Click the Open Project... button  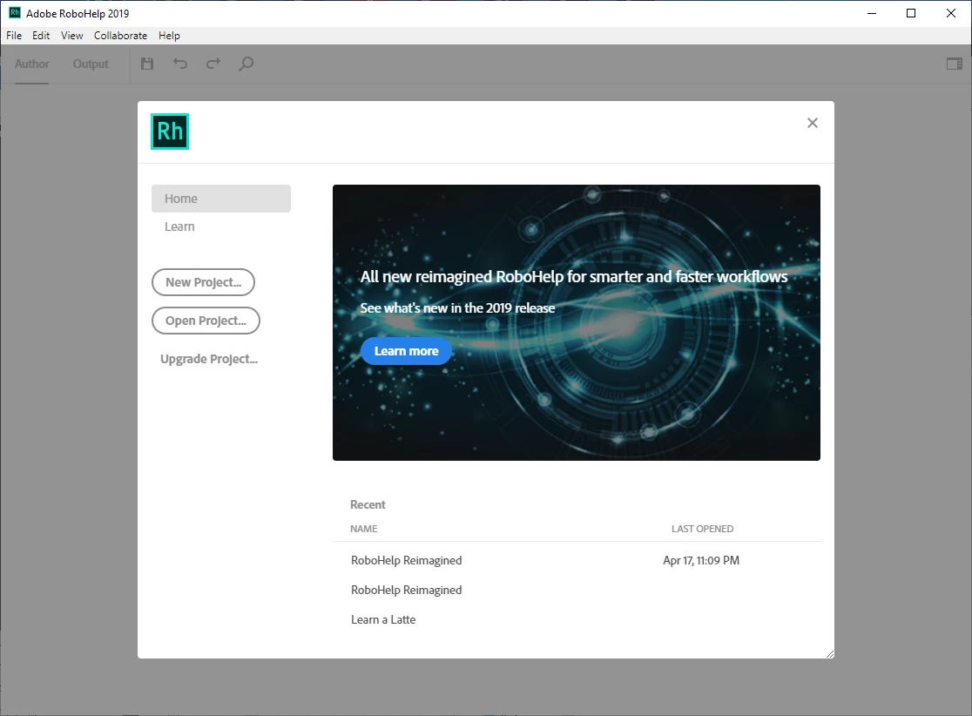(x=206, y=321)
